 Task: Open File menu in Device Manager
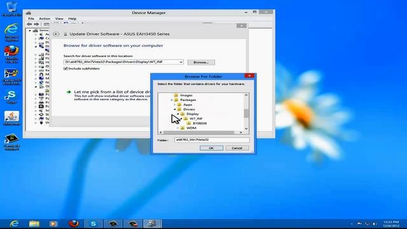(31, 18)
